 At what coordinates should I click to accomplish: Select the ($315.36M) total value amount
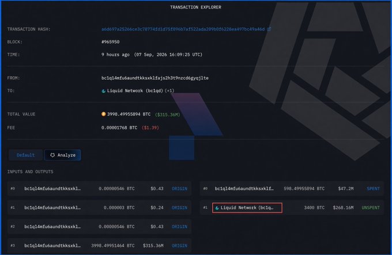point(168,115)
